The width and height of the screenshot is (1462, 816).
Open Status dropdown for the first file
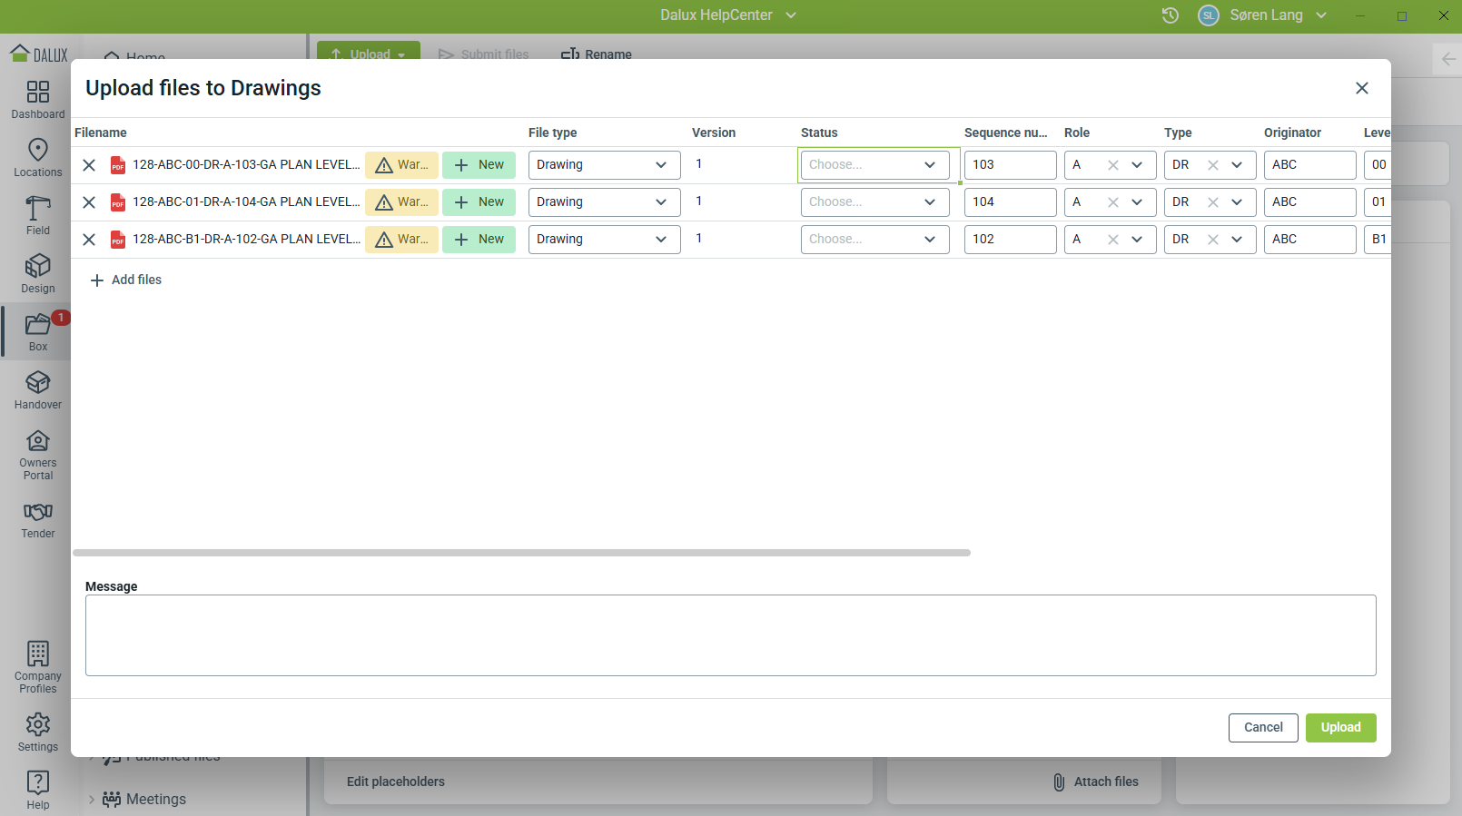pos(874,165)
